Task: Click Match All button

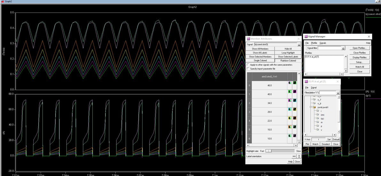Action: [x=360, y=67]
